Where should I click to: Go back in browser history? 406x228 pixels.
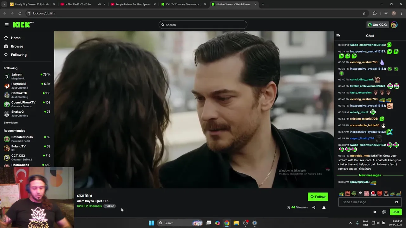[4, 13]
